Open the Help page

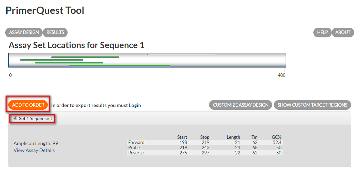(x=322, y=33)
